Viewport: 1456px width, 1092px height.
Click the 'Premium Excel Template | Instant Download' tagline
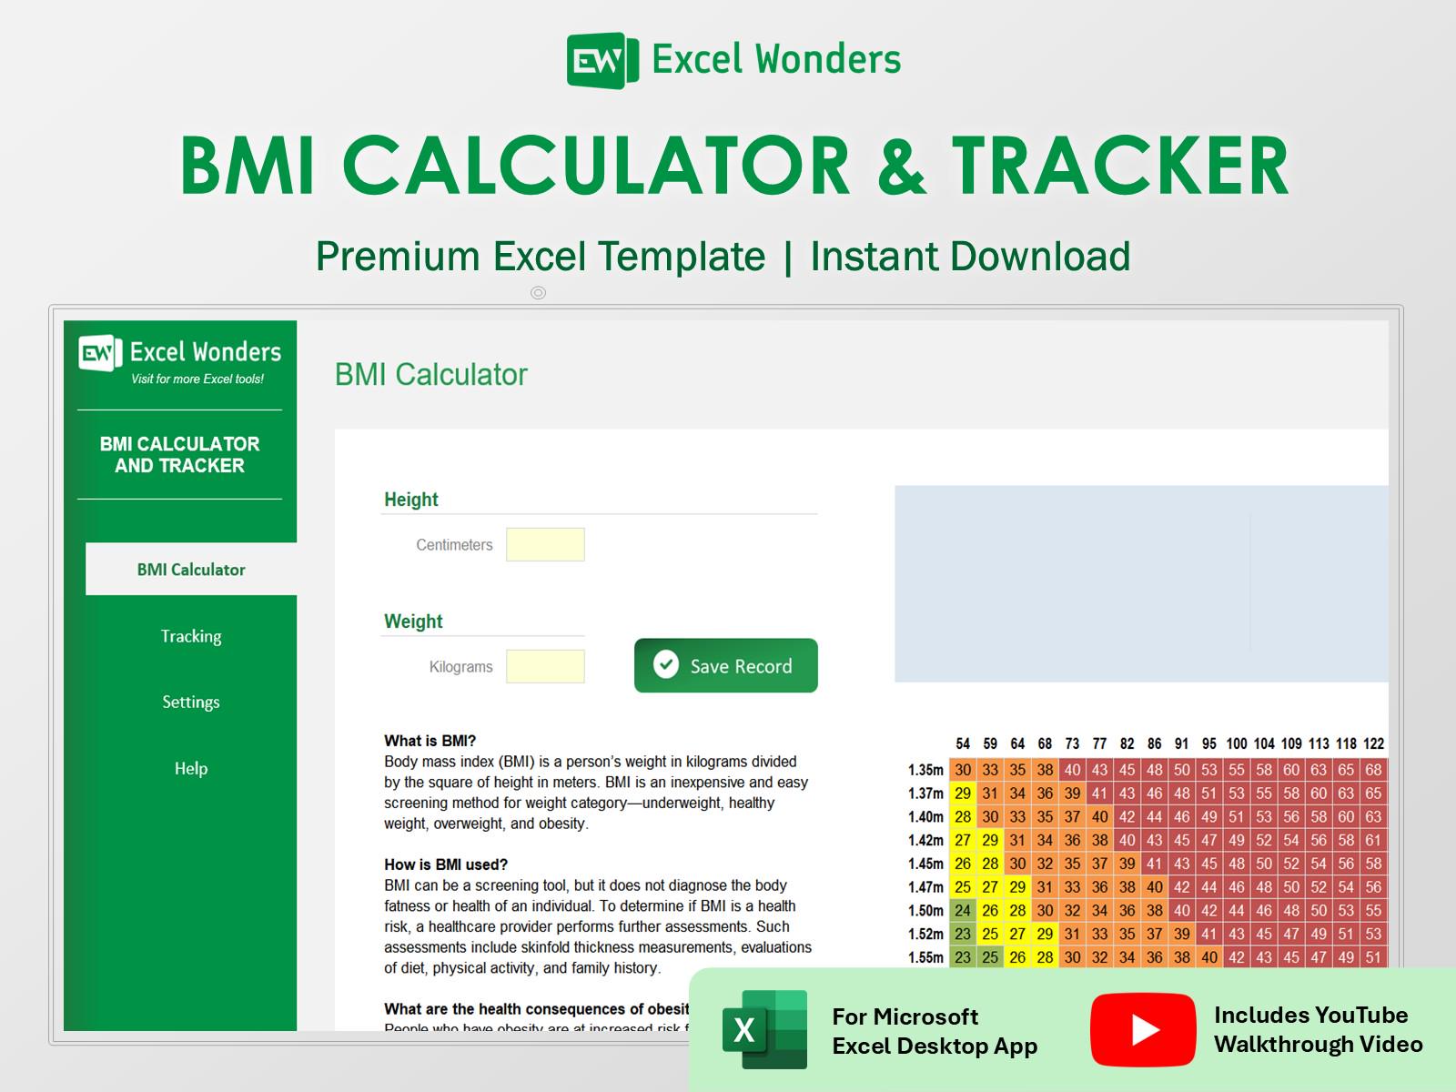pyautogui.click(x=723, y=257)
